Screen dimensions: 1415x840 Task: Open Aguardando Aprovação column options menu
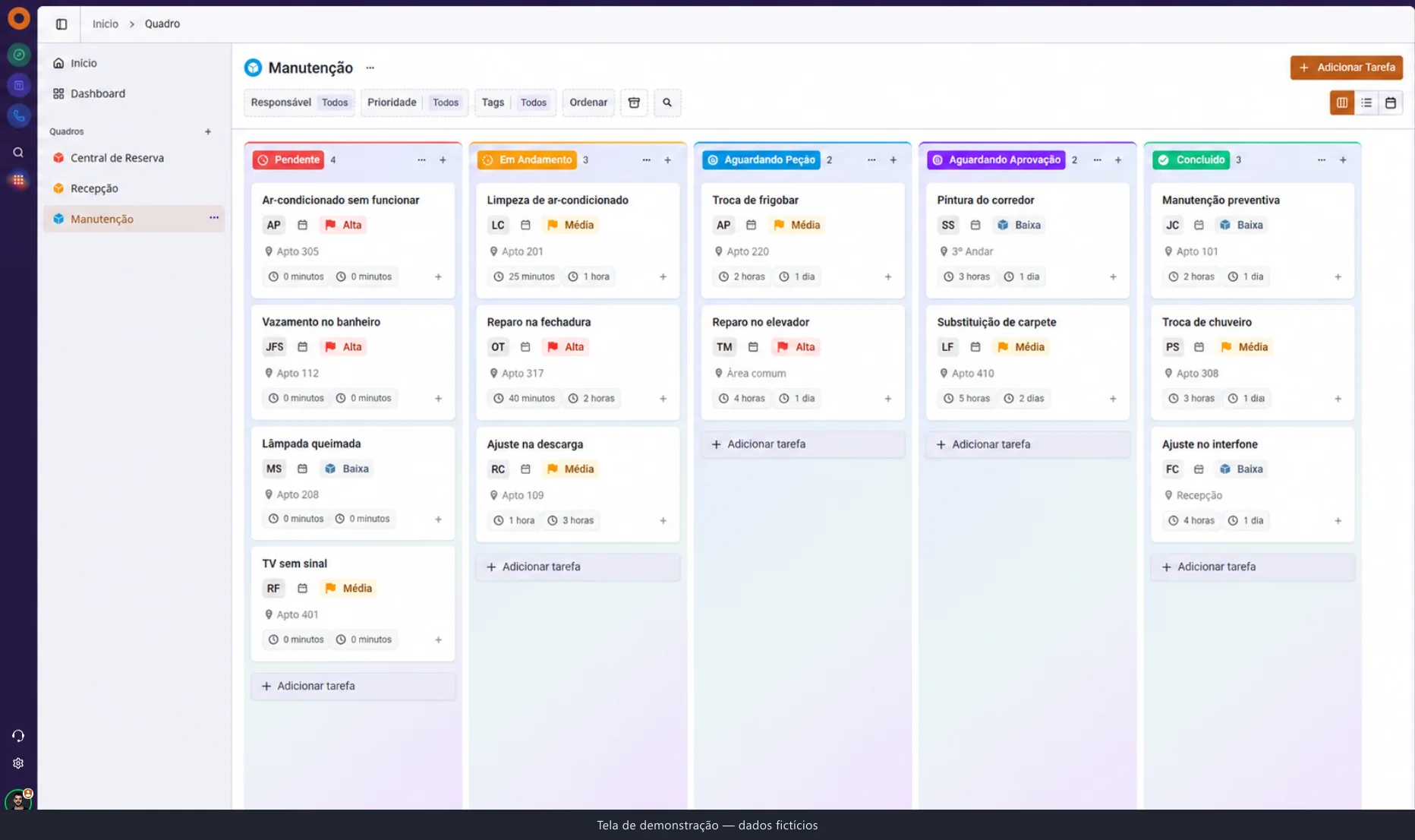coord(1097,160)
